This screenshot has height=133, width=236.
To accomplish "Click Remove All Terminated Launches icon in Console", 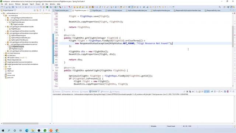I will 190,92.
